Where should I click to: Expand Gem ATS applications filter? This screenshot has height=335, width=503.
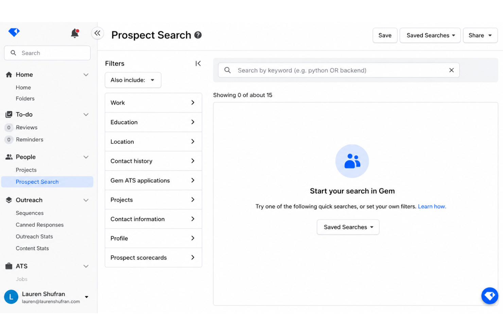point(153,180)
